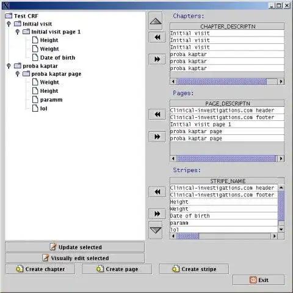This screenshot has height=293, width=293.
Task: Click the Create chapter button label
Action: pyautogui.click(x=45, y=269)
